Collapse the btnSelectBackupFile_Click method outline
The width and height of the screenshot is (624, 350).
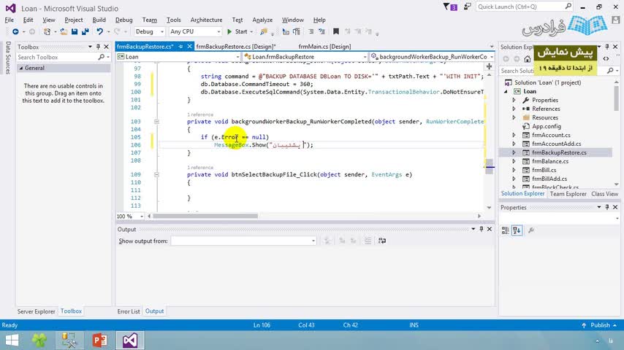[x=156, y=174]
